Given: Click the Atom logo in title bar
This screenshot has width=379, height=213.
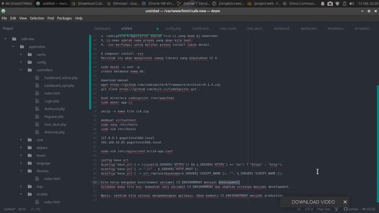Looking at the screenshot, I should [x=4, y=11].
